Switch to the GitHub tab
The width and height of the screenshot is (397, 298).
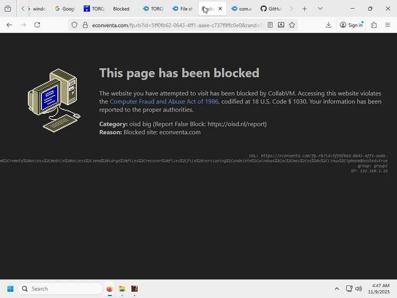271,9
